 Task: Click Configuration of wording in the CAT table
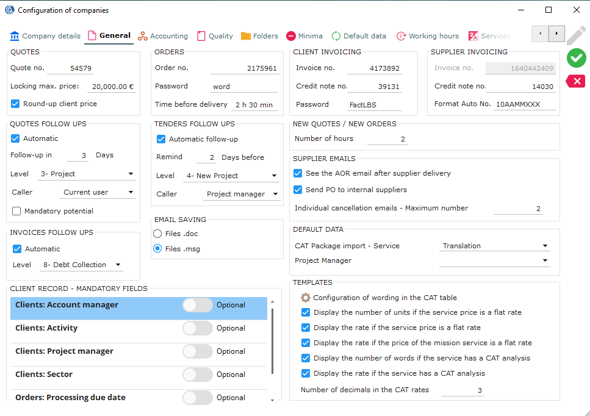[384, 298]
